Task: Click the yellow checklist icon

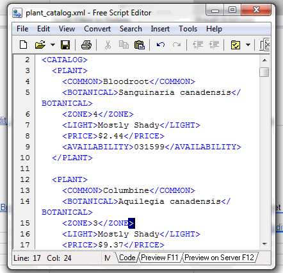Action: 236,45
